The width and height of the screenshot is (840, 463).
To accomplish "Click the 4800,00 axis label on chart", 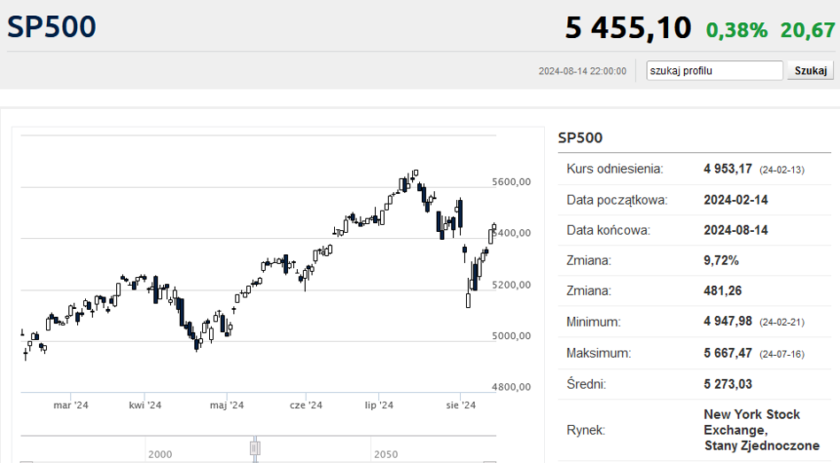I will (x=511, y=387).
